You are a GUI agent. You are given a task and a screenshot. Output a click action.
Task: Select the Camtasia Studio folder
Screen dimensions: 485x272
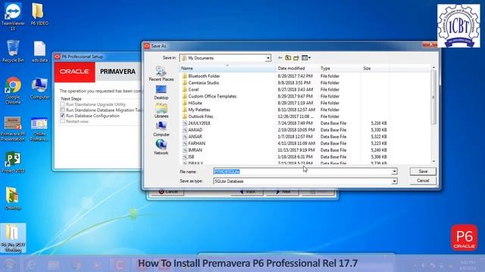click(204, 82)
